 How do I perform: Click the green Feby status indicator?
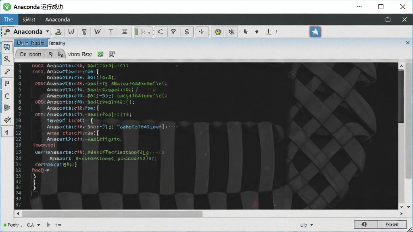13,225
